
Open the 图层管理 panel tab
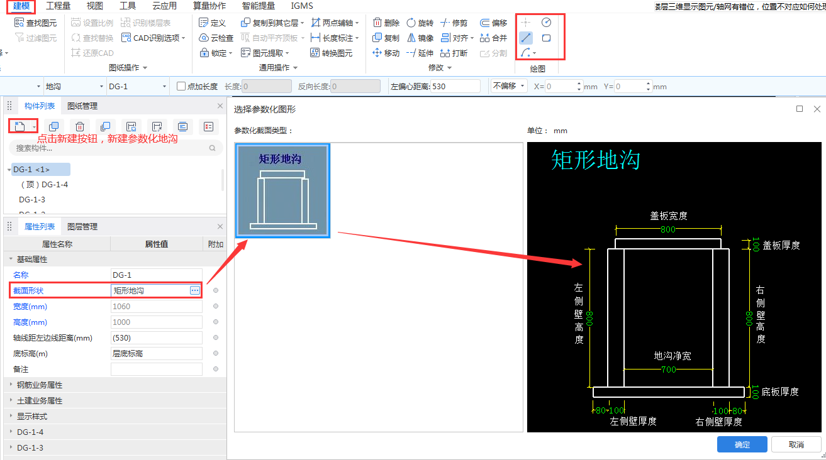pos(82,226)
